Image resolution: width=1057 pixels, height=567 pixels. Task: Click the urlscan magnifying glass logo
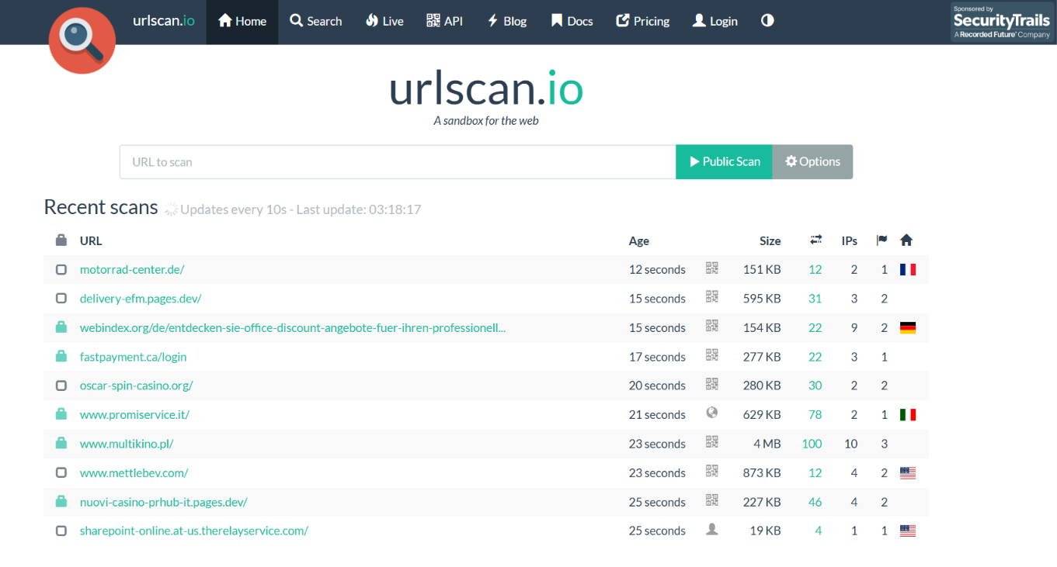click(82, 41)
